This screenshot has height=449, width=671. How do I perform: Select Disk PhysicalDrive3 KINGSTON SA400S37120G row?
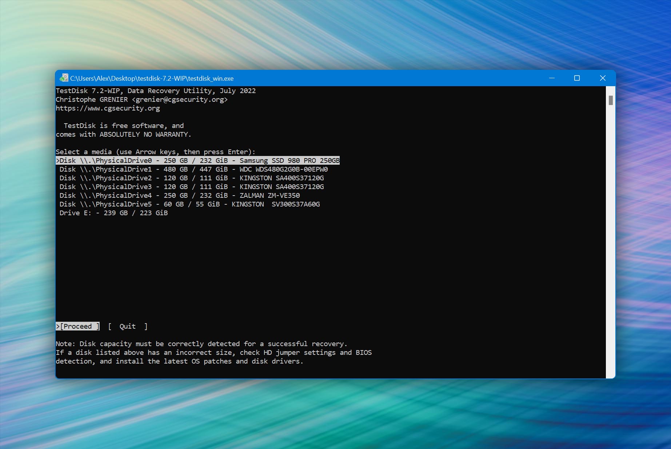click(192, 187)
